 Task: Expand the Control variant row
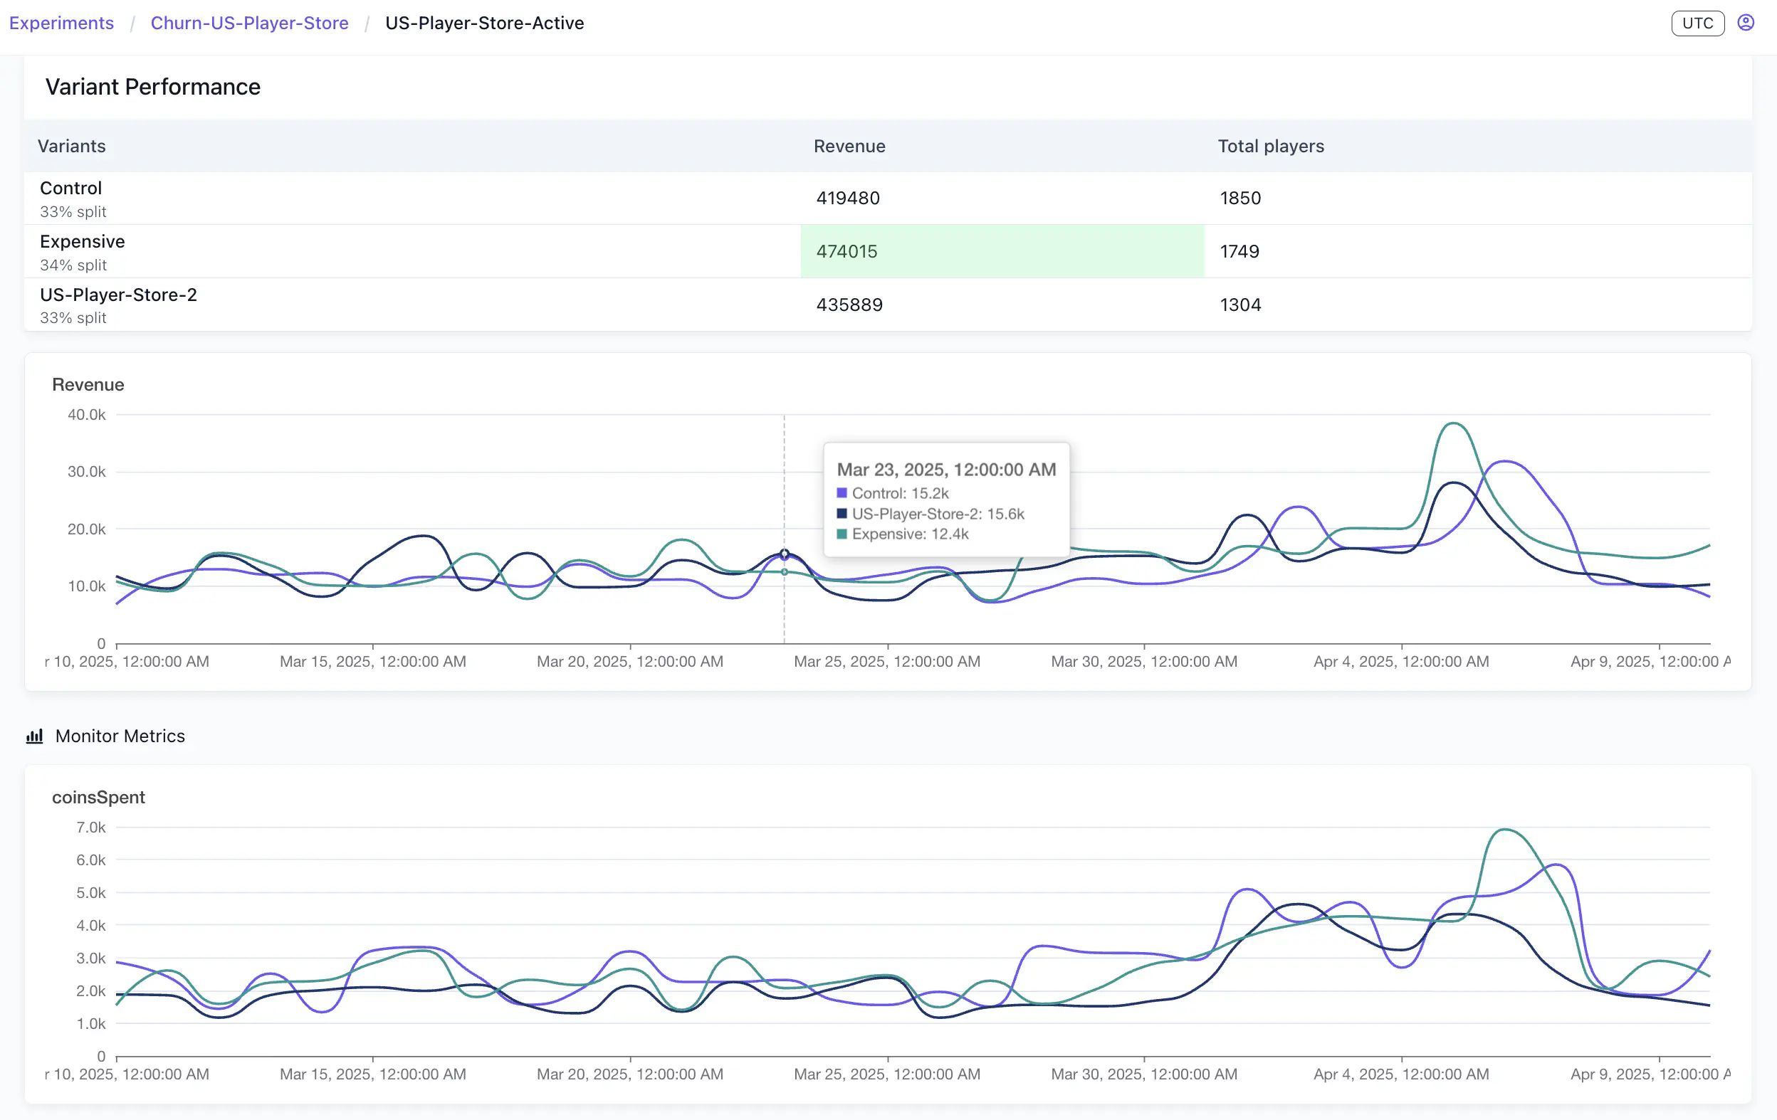(71, 198)
